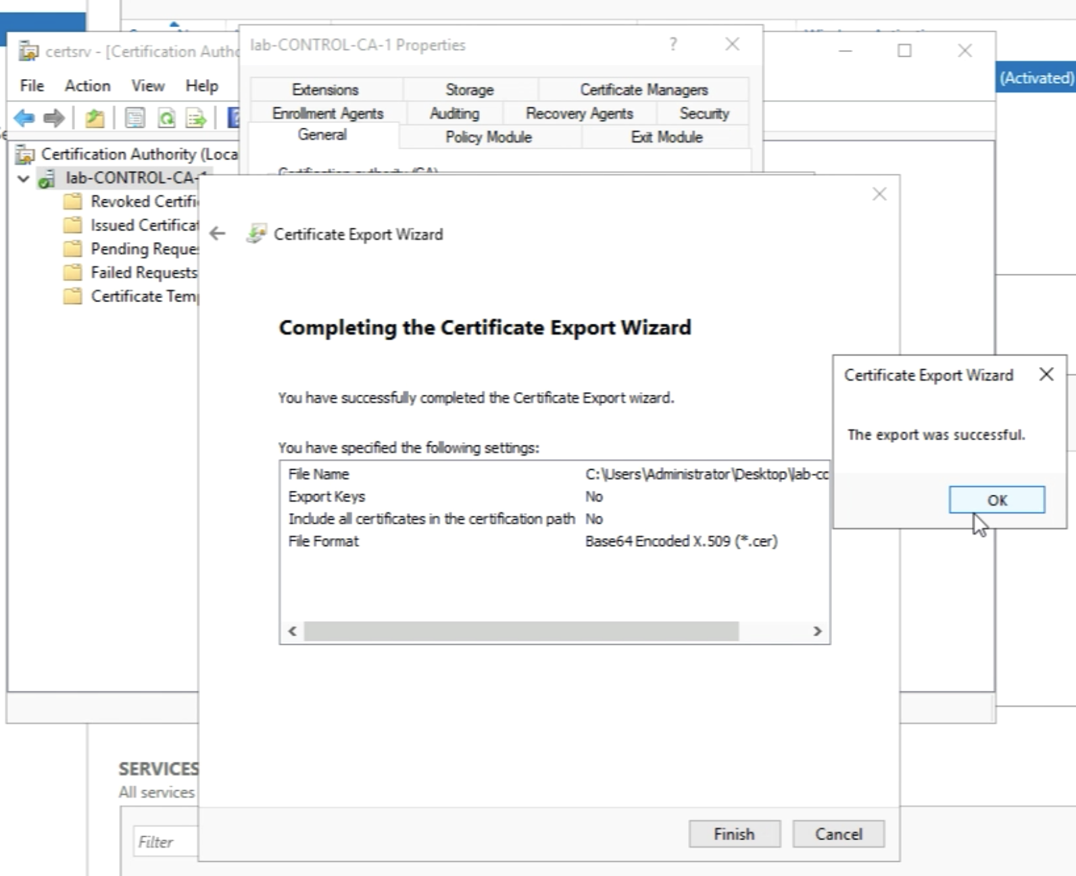Click the blue Back arrow in the certsrv toolbar
Viewport: 1076px width, 876px height.
[x=24, y=118]
